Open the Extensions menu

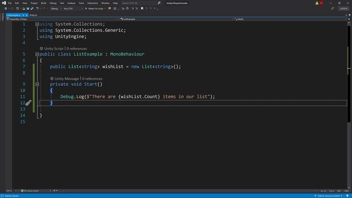(92, 3)
